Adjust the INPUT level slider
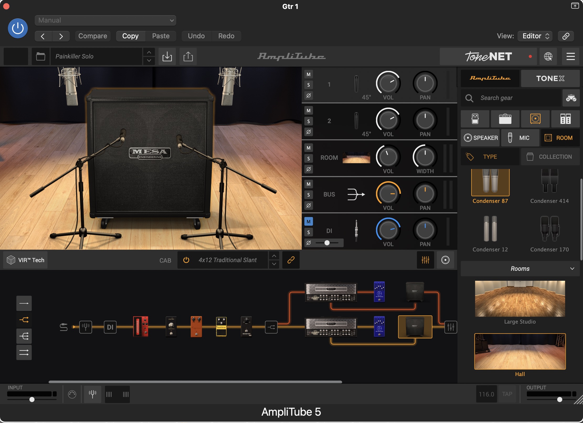This screenshot has height=423, width=583. (32, 399)
